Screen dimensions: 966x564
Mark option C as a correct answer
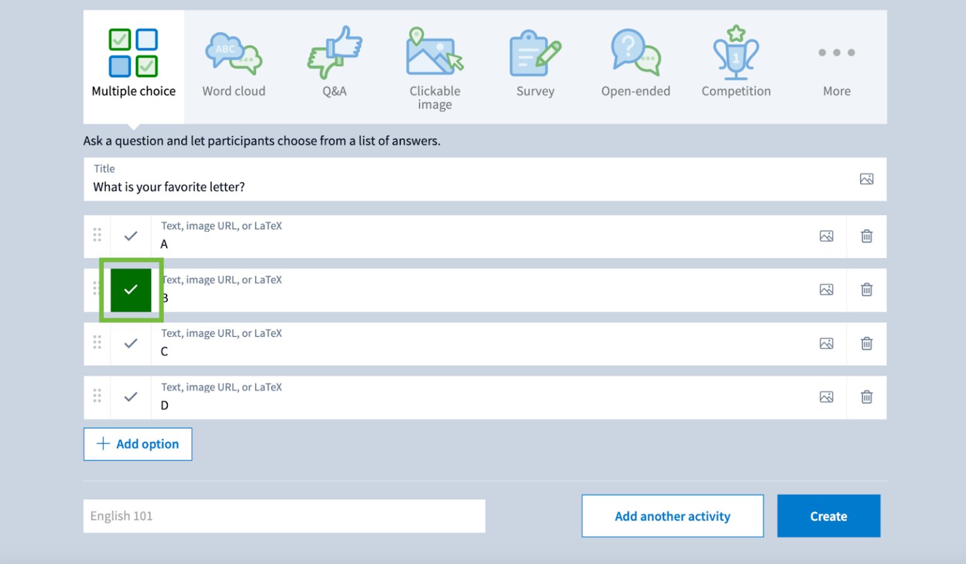click(131, 344)
